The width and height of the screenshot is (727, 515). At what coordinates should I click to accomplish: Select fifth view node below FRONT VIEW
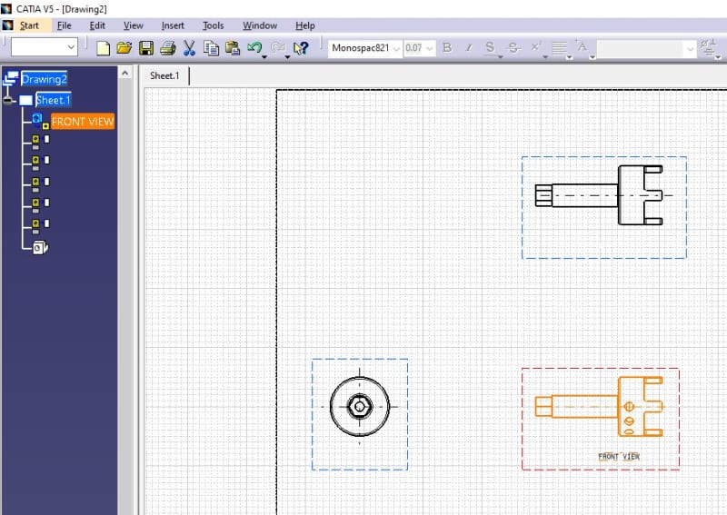[40, 226]
